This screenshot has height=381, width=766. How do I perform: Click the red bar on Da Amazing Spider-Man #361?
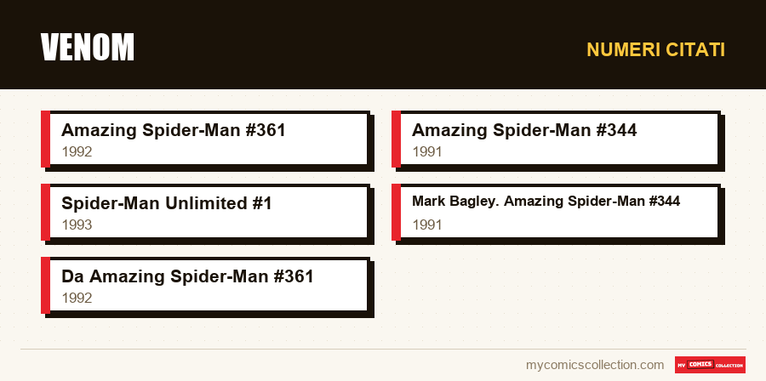coord(45,286)
